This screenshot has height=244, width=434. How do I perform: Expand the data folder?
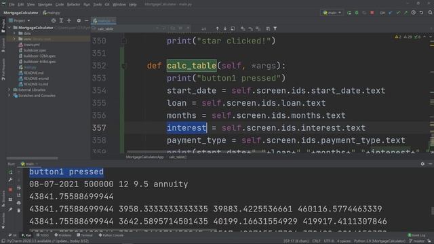[x=14, y=33]
